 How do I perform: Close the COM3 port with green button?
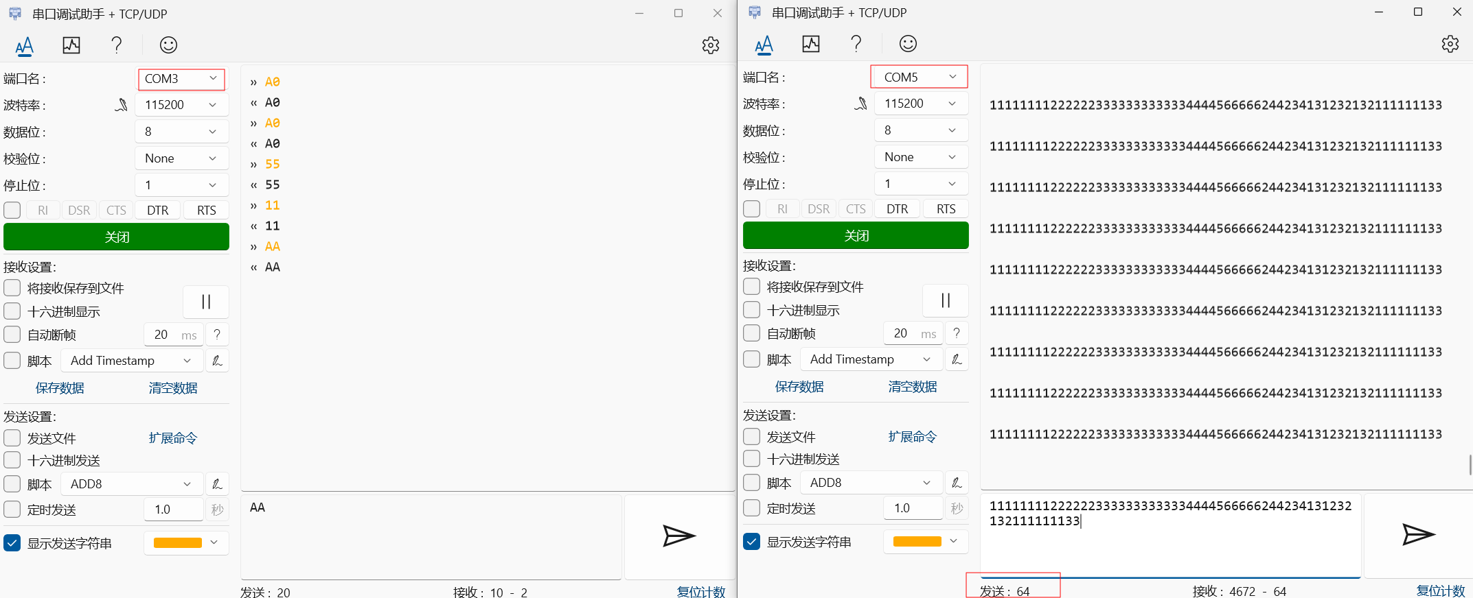click(117, 237)
